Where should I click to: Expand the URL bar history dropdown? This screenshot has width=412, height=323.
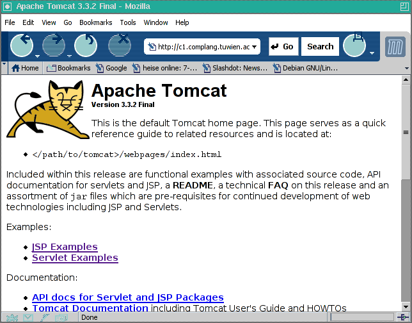pos(255,47)
